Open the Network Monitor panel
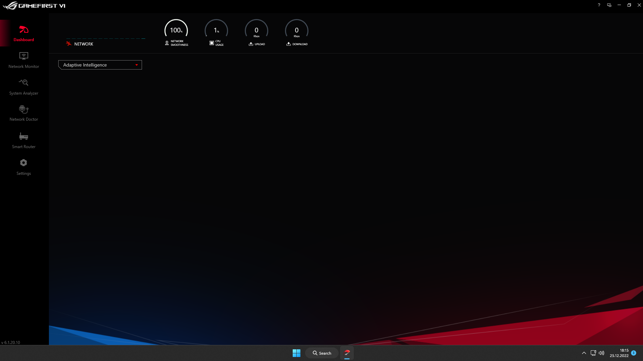This screenshot has width=643, height=361. [23, 60]
